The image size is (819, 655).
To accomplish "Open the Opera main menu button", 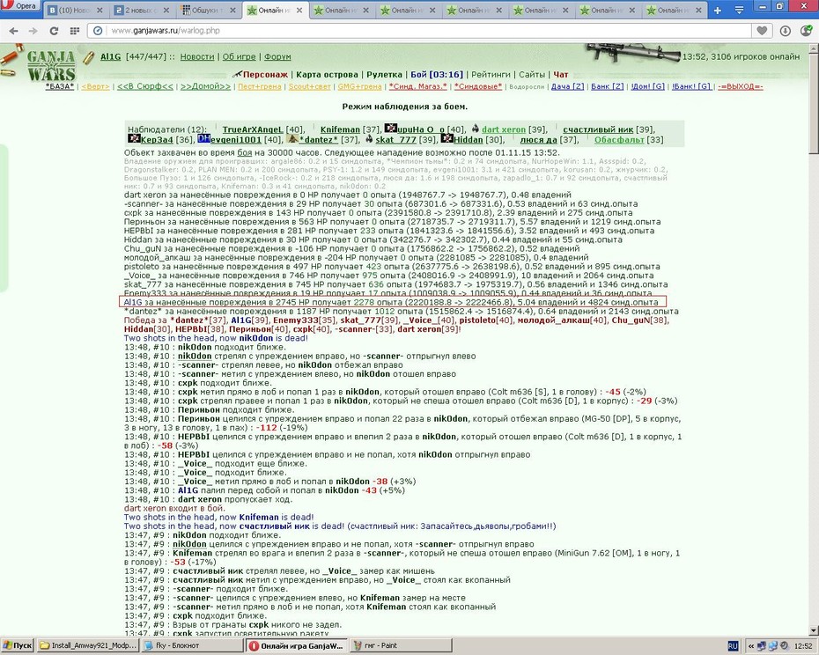I will coord(20,6).
